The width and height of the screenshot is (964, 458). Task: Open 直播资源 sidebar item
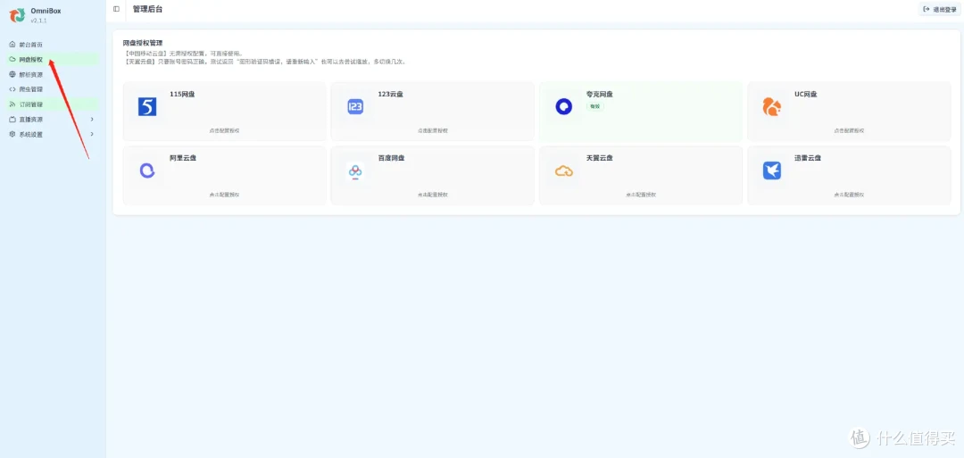pyautogui.click(x=30, y=120)
